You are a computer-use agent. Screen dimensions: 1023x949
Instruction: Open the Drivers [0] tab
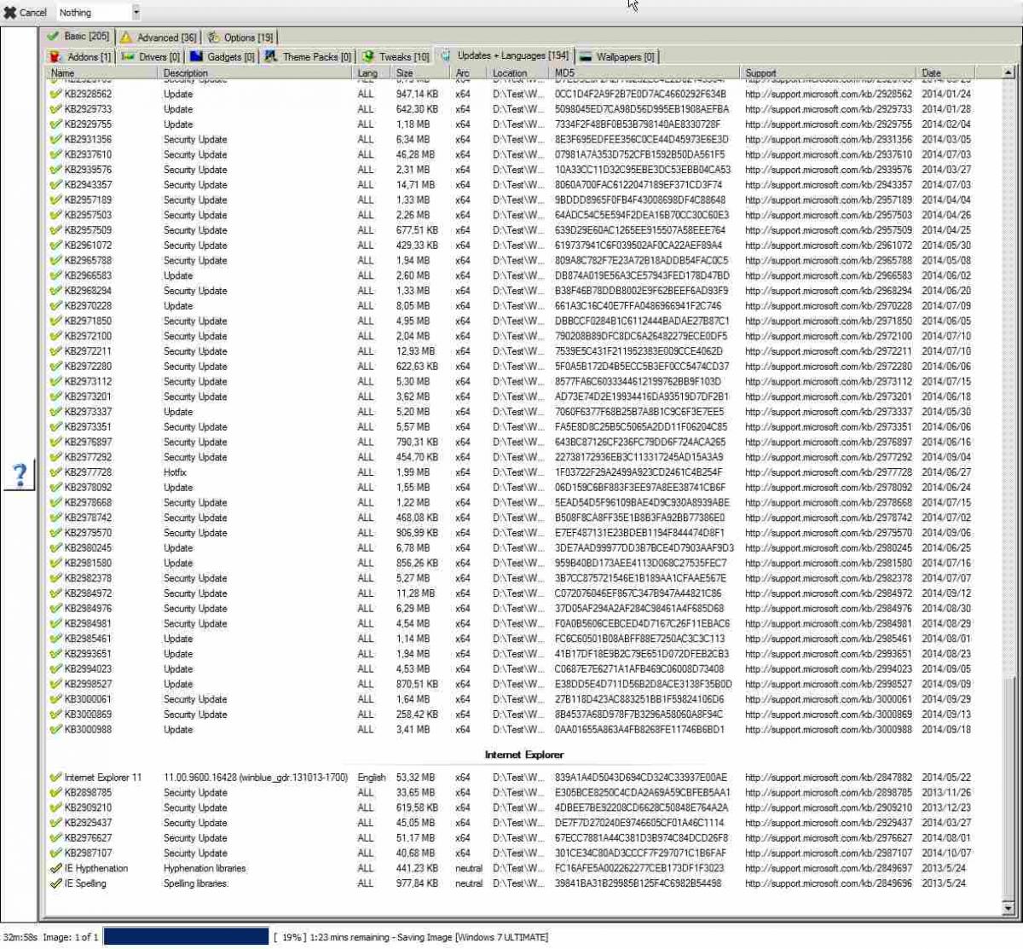click(x=151, y=57)
